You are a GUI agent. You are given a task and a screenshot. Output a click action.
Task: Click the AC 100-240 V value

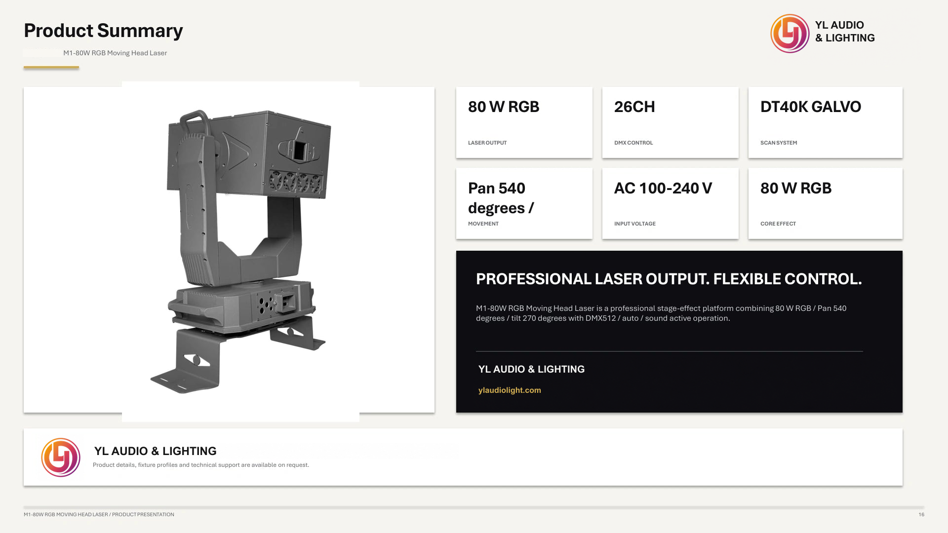pyautogui.click(x=663, y=188)
